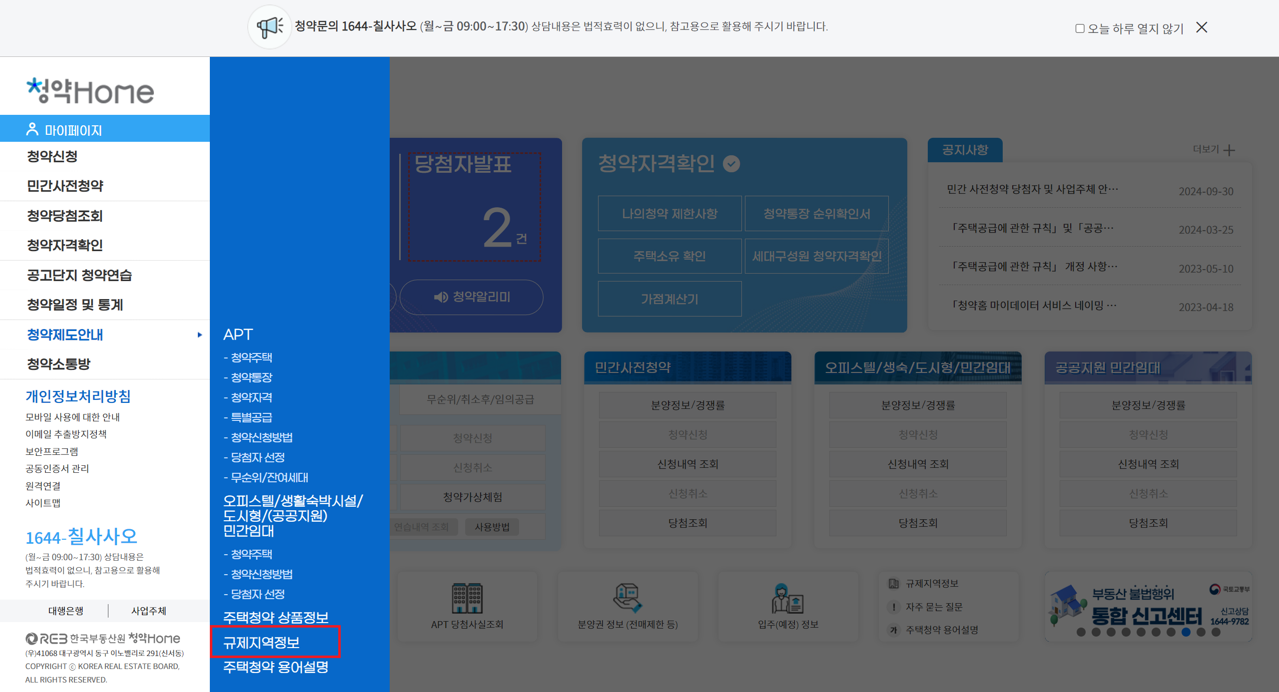
Task: Click the 마이페이지 person icon
Action: point(32,129)
